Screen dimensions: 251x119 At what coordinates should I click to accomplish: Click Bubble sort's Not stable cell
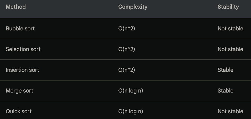(230, 28)
